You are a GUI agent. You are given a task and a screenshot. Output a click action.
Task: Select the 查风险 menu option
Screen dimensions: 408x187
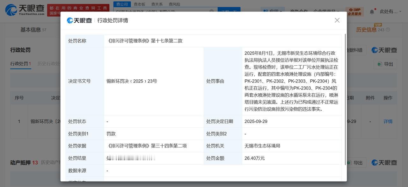click(x=174, y=4)
